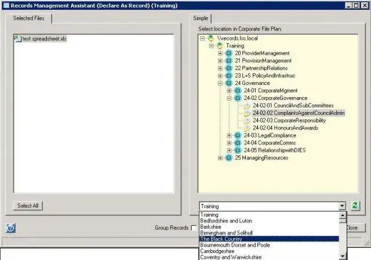The width and height of the screenshot is (371, 260).
Task: Expand the 25 ManagingResources node
Action: 220,158
